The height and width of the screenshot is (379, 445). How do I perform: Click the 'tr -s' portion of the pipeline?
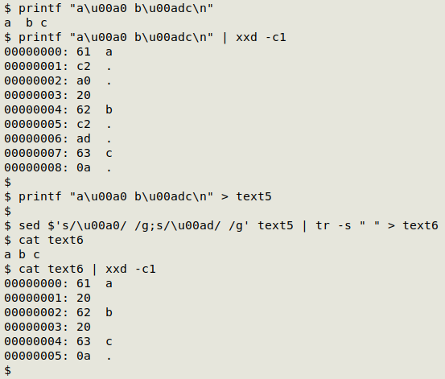(x=333, y=225)
